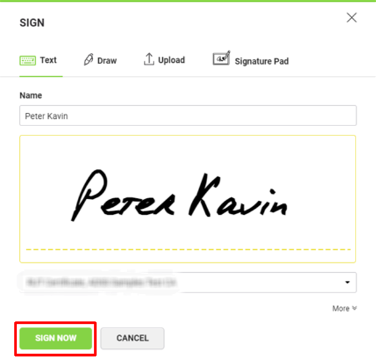Confirm with the green SIGN NOW button
This screenshot has height=364, width=376.
coord(55,338)
